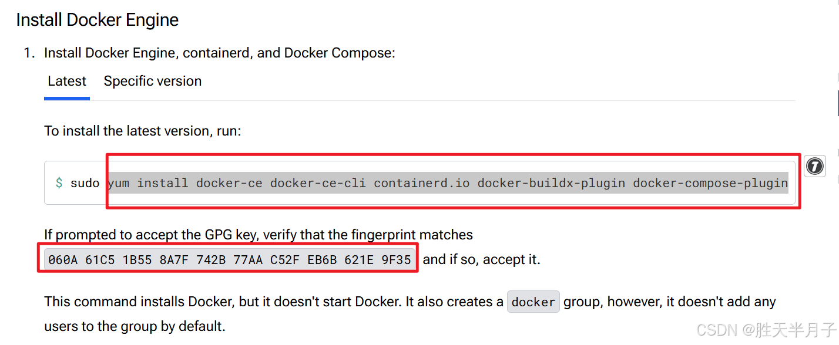The height and width of the screenshot is (345, 839).
Task: Switch to the Specific version tab
Action: (x=153, y=81)
